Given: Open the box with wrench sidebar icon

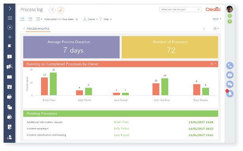Looking at the screenshot, I should tap(9, 117).
